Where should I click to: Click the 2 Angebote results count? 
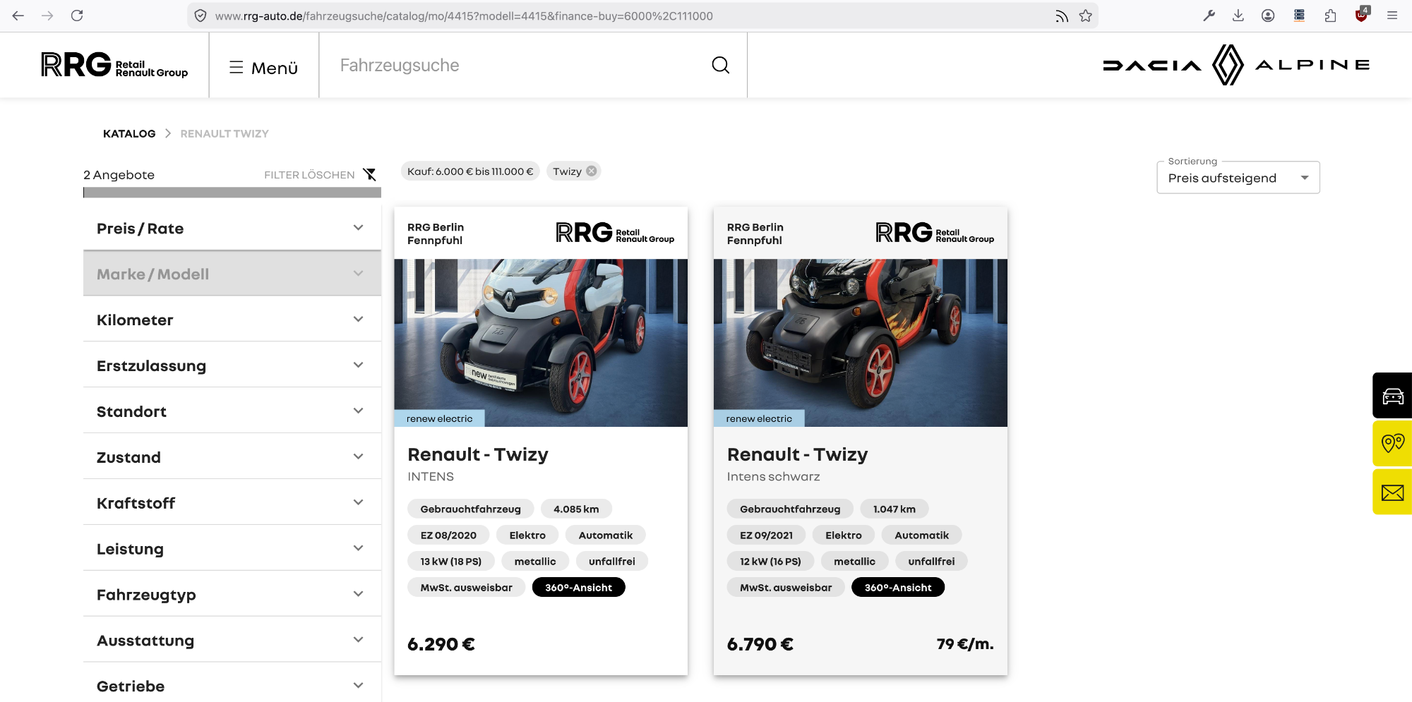pyautogui.click(x=119, y=174)
